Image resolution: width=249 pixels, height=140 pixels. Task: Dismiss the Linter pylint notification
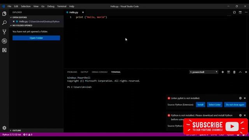click(x=245, y=98)
